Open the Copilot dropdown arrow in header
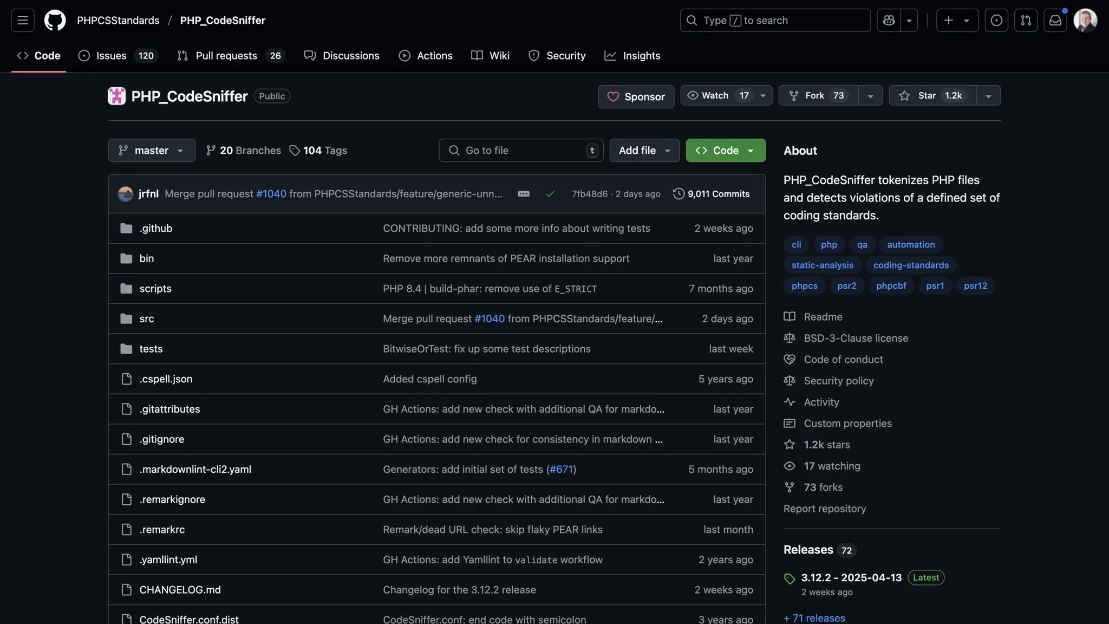 909,21
